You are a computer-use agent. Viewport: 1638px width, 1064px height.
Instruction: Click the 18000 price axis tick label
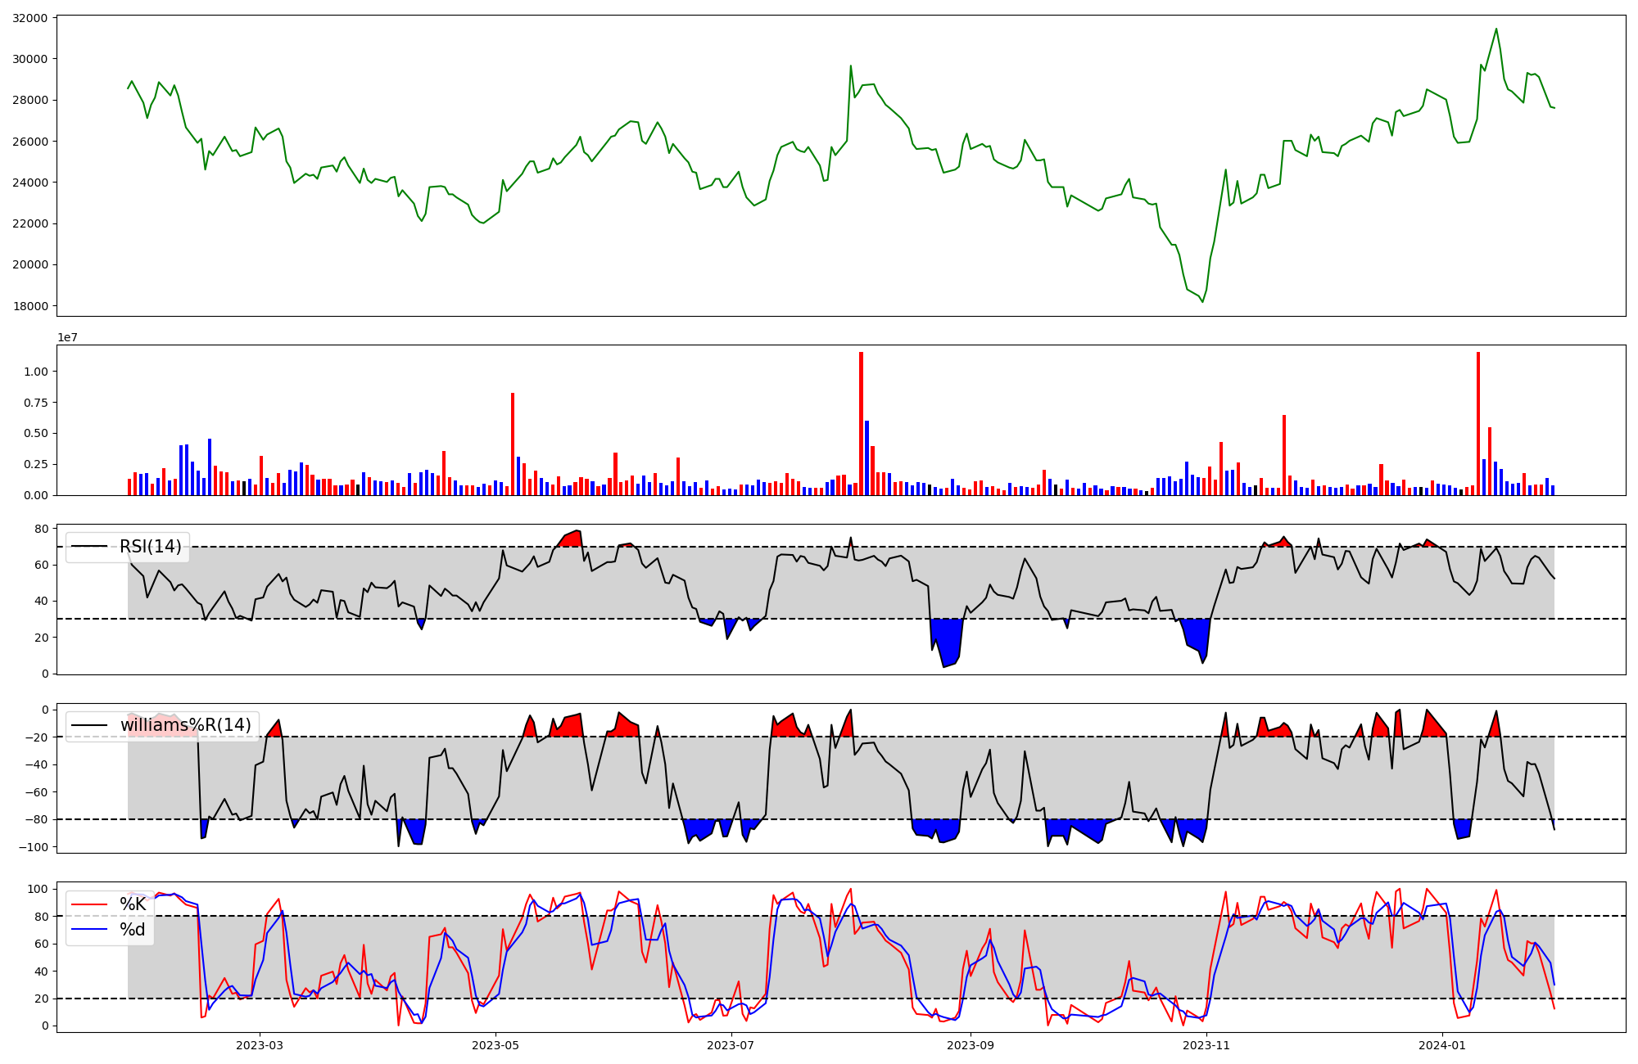click(29, 306)
